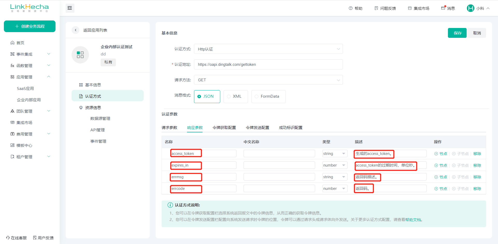The height and width of the screenshot is (244, 498).
Task: Click the feedback icon next to 问题反馈
Action: pos(376,8)
